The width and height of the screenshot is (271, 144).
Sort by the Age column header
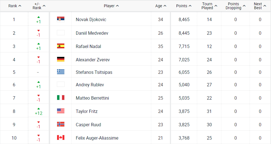(x=161, y=6)
